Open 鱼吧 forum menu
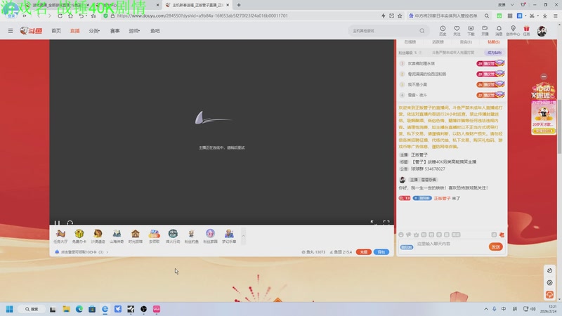Viewport: 562px width, 316px height. point(155,31)
